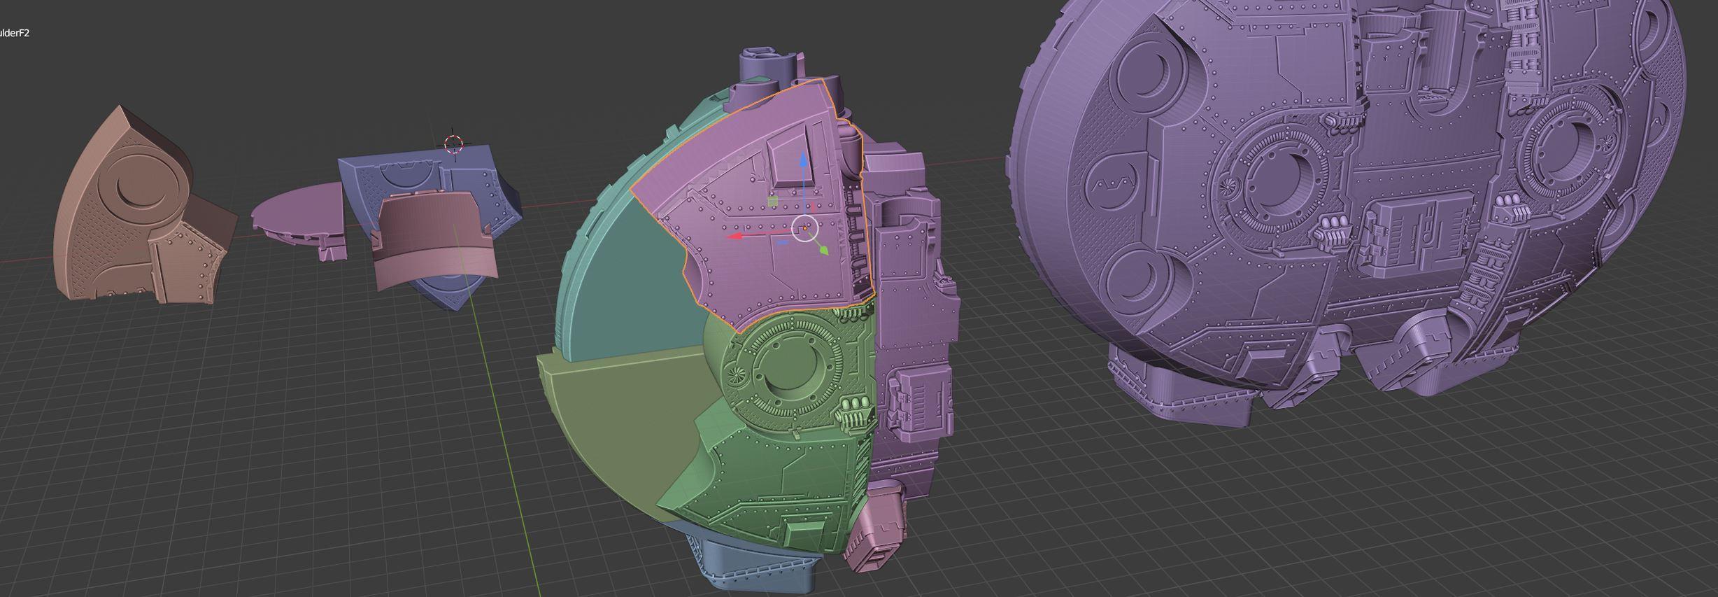Click the small blue plane handle on gizmo
Viewport: 1718px width, 597px height.
coord(782,244)
